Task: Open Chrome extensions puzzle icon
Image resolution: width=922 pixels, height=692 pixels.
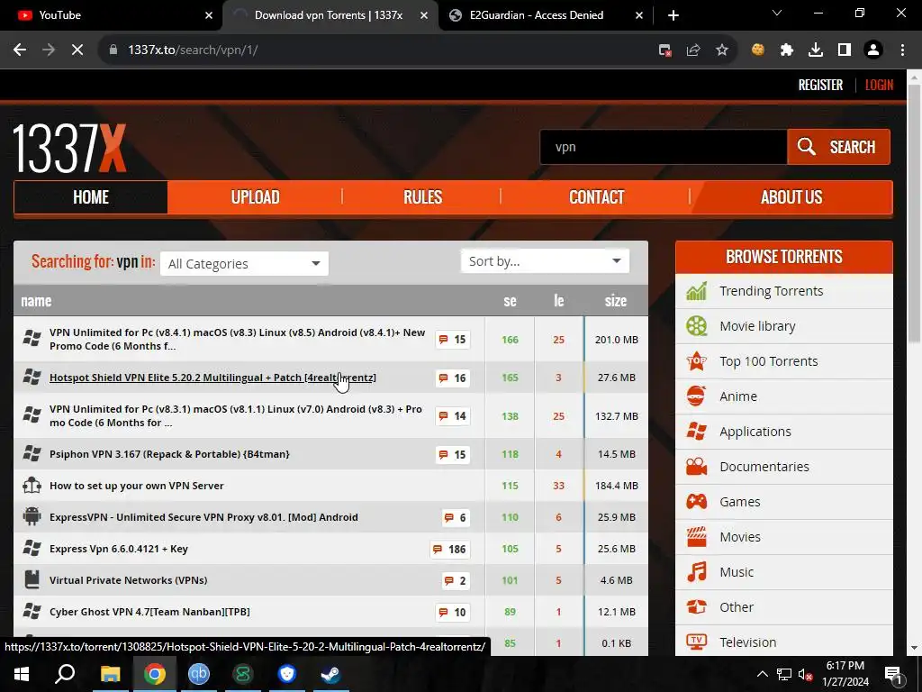Action: tap(787, 50)
